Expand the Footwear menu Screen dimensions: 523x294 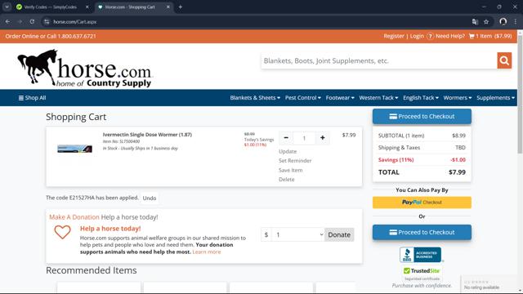(x=340, y=98)
